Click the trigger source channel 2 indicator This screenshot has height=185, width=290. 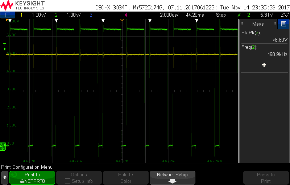click(x=249, y=15)
